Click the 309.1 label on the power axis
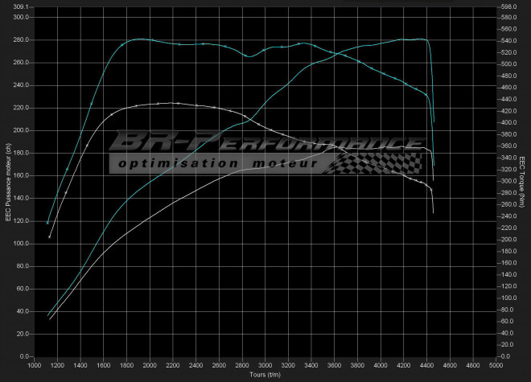Viewport: 531px width, 382px height. click(x=21, y=6)
